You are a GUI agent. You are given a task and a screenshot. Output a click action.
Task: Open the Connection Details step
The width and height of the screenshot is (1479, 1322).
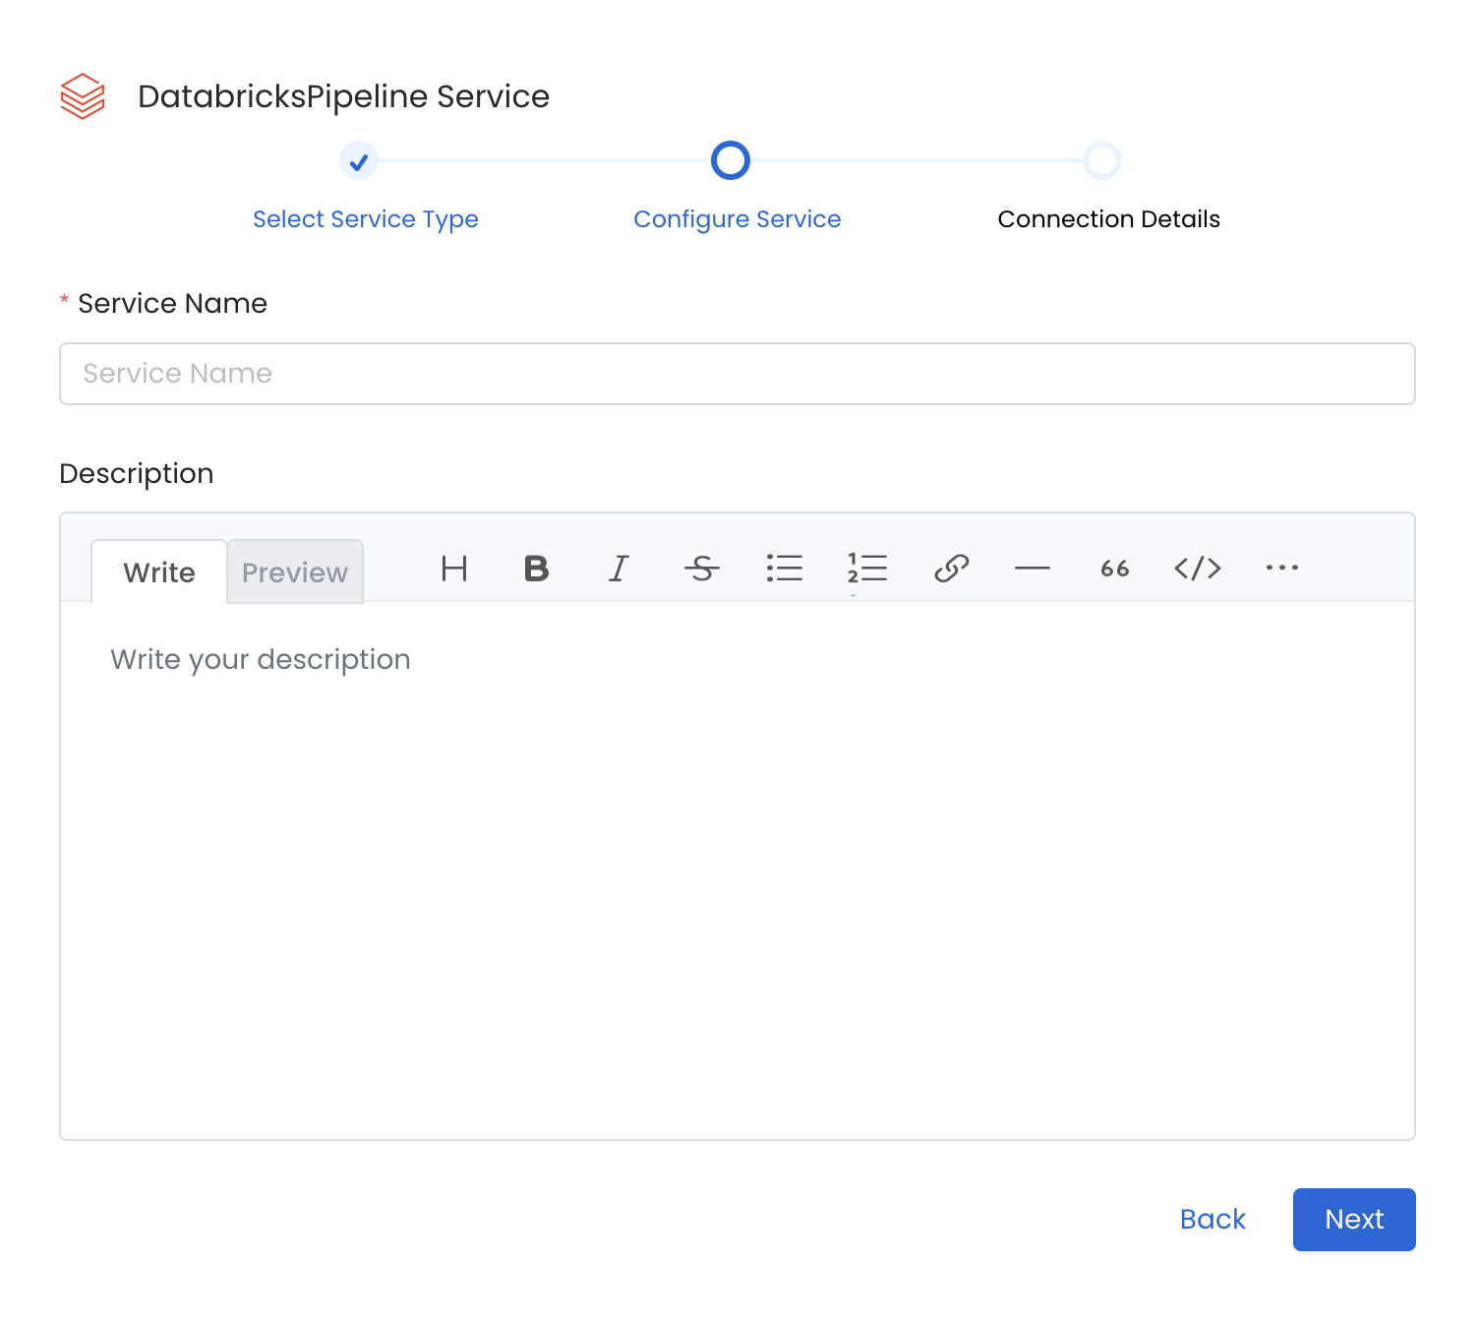click(1108, 218)
